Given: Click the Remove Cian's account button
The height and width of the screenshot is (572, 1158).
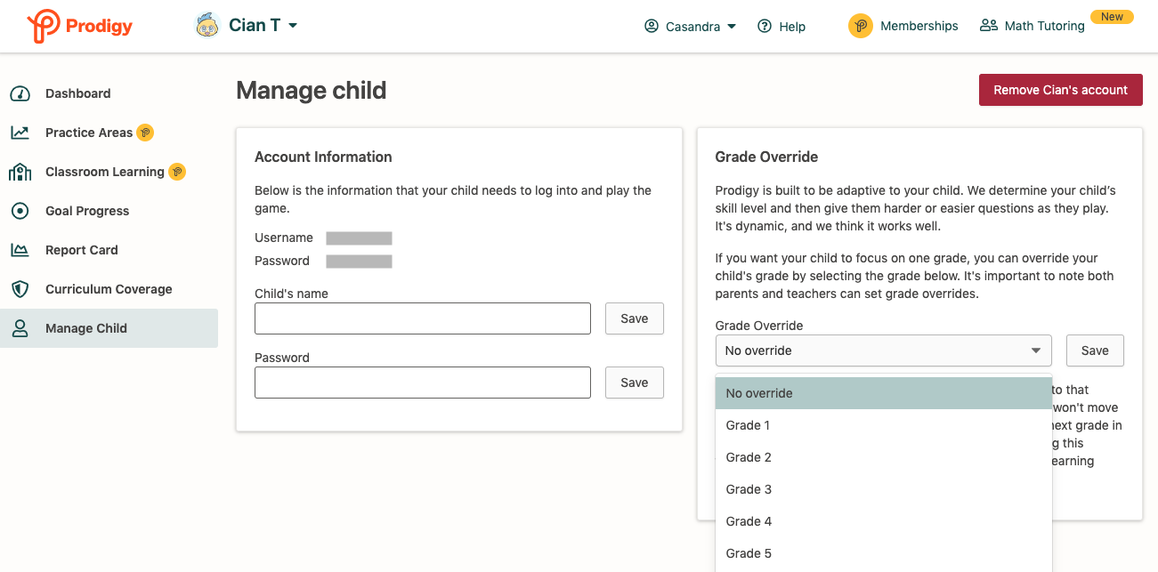Looking at the screenshot, I should tap(1060, 90).
